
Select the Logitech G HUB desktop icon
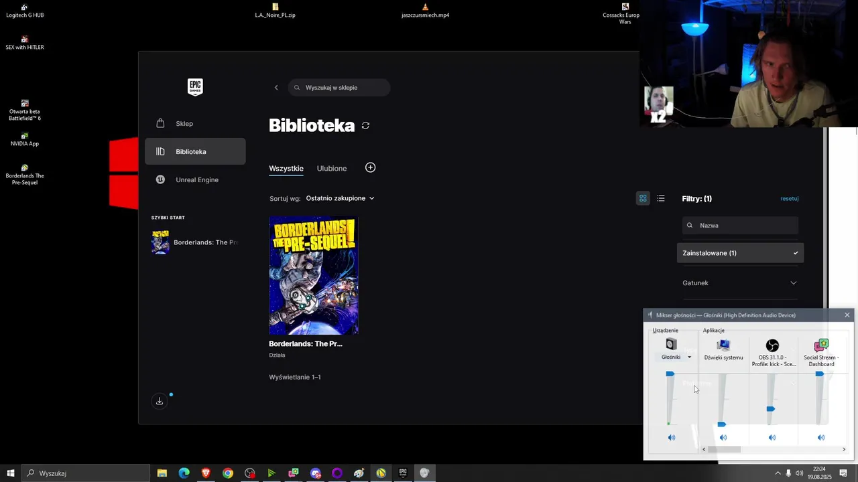click(25, 11)
